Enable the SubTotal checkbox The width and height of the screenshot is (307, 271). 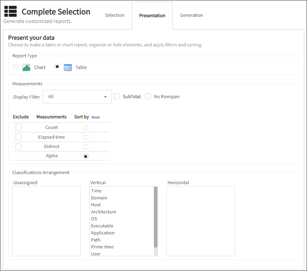117,97
